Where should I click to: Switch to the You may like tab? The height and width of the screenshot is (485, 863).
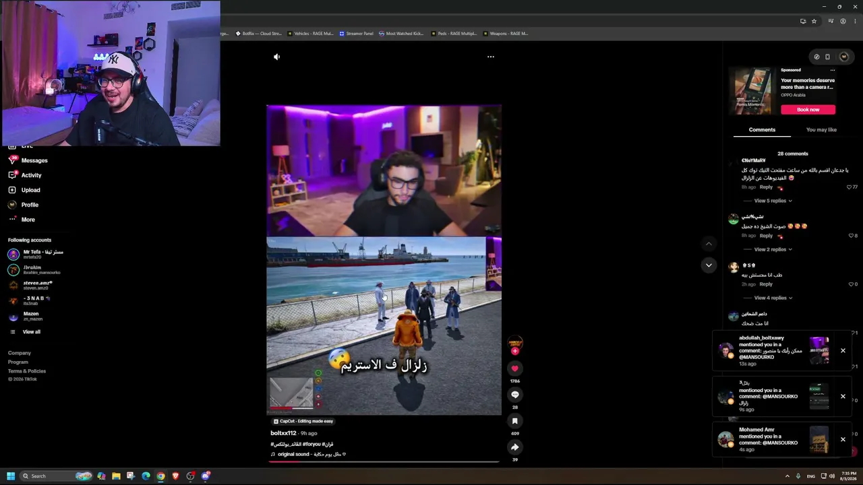(x=821, y=129)
